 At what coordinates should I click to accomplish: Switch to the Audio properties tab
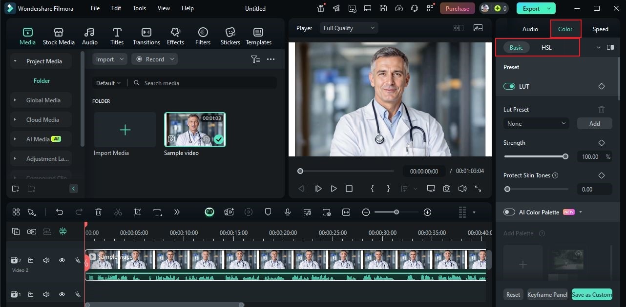(530, 29)
